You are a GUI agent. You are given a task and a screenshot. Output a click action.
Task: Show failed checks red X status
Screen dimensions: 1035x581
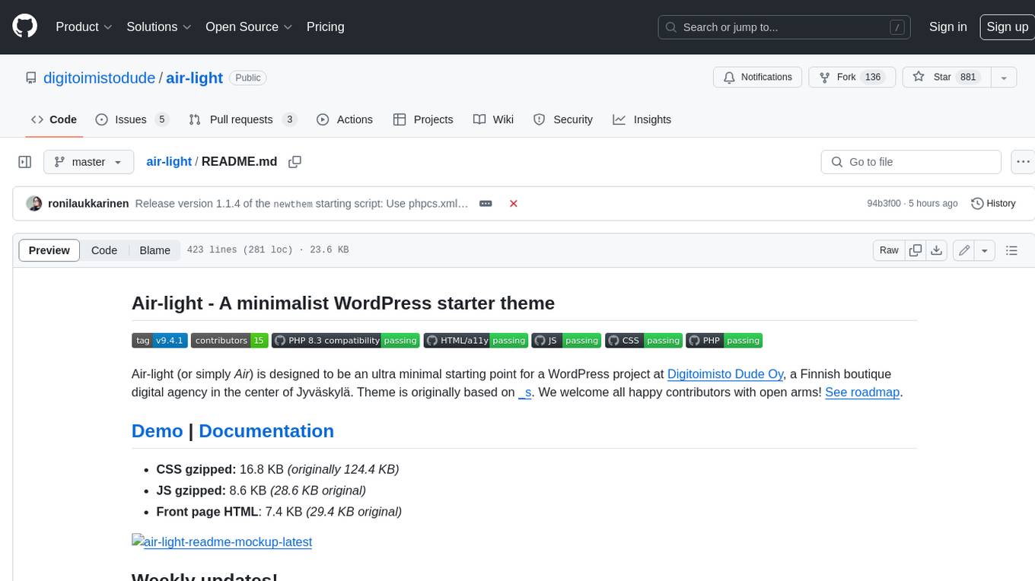(x=514, y=204)
